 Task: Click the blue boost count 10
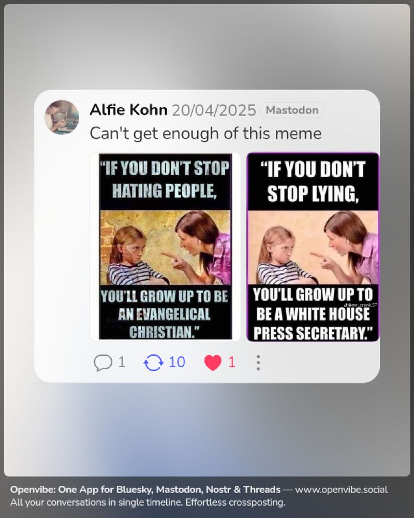[177, 363]
